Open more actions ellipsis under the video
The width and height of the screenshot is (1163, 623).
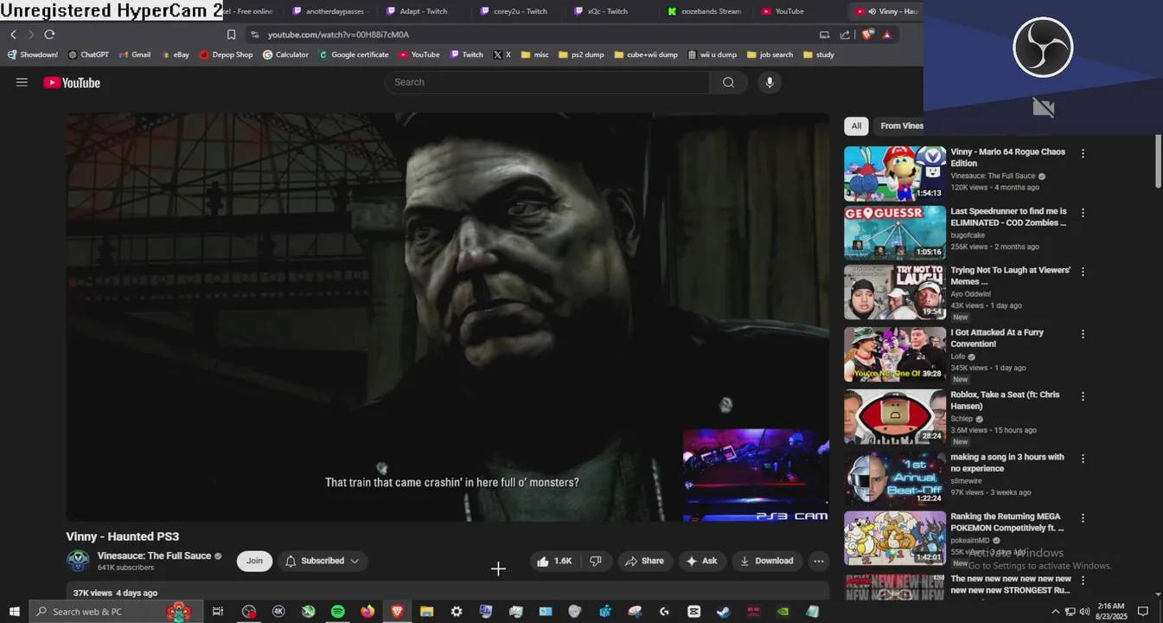[x=818, y=561]
